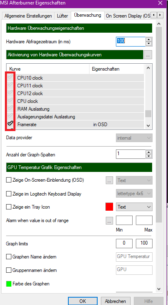Screen dimensions: 168x305
Task: Increase Anzahl der Graph-Spalten
Action: (x=148, y=152)
